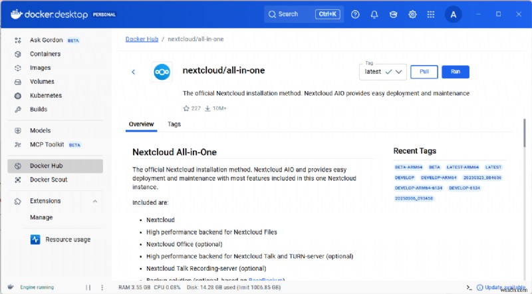Select the BETA-ARM64 tag
Screen dimensions: 532x294
tap(408, 167)
